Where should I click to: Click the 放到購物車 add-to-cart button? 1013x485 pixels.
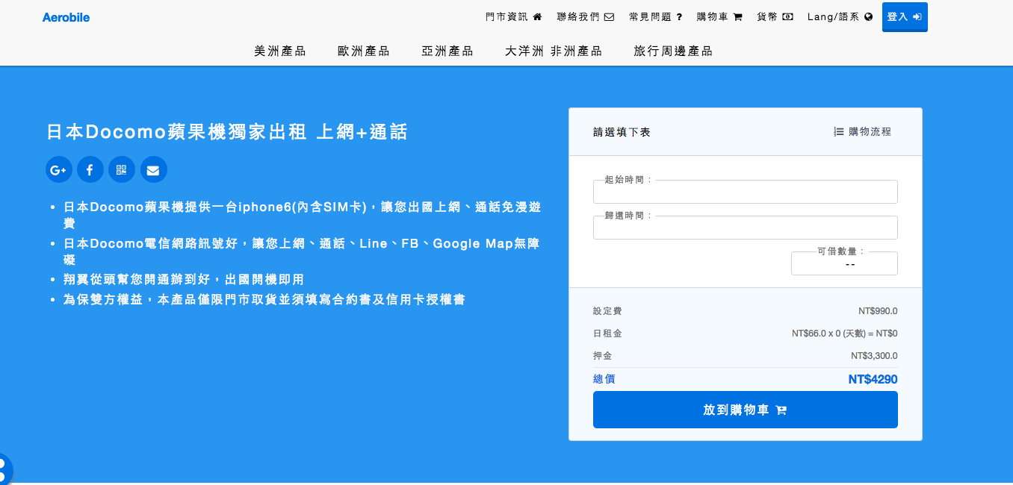[745, 409]
